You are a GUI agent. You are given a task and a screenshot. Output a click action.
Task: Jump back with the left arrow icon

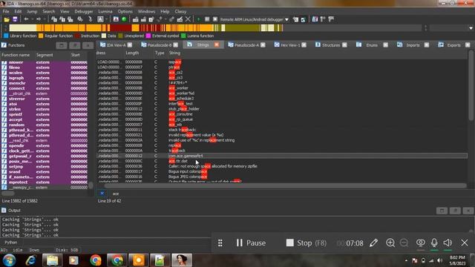27,19
